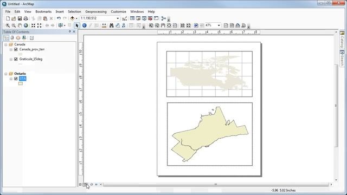Click layout Zoom Whole Page icon
Viewport: 347px width, 195px height.
coord(169,25)
